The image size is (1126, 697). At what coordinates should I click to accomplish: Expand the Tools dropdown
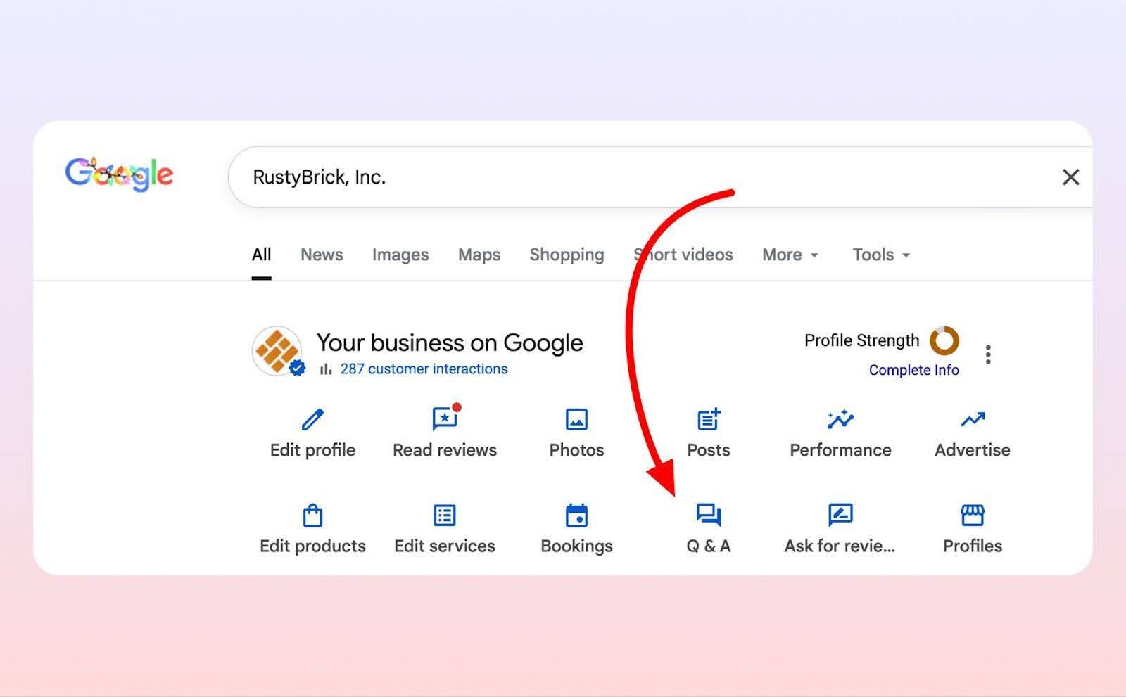tap(881, 255)
